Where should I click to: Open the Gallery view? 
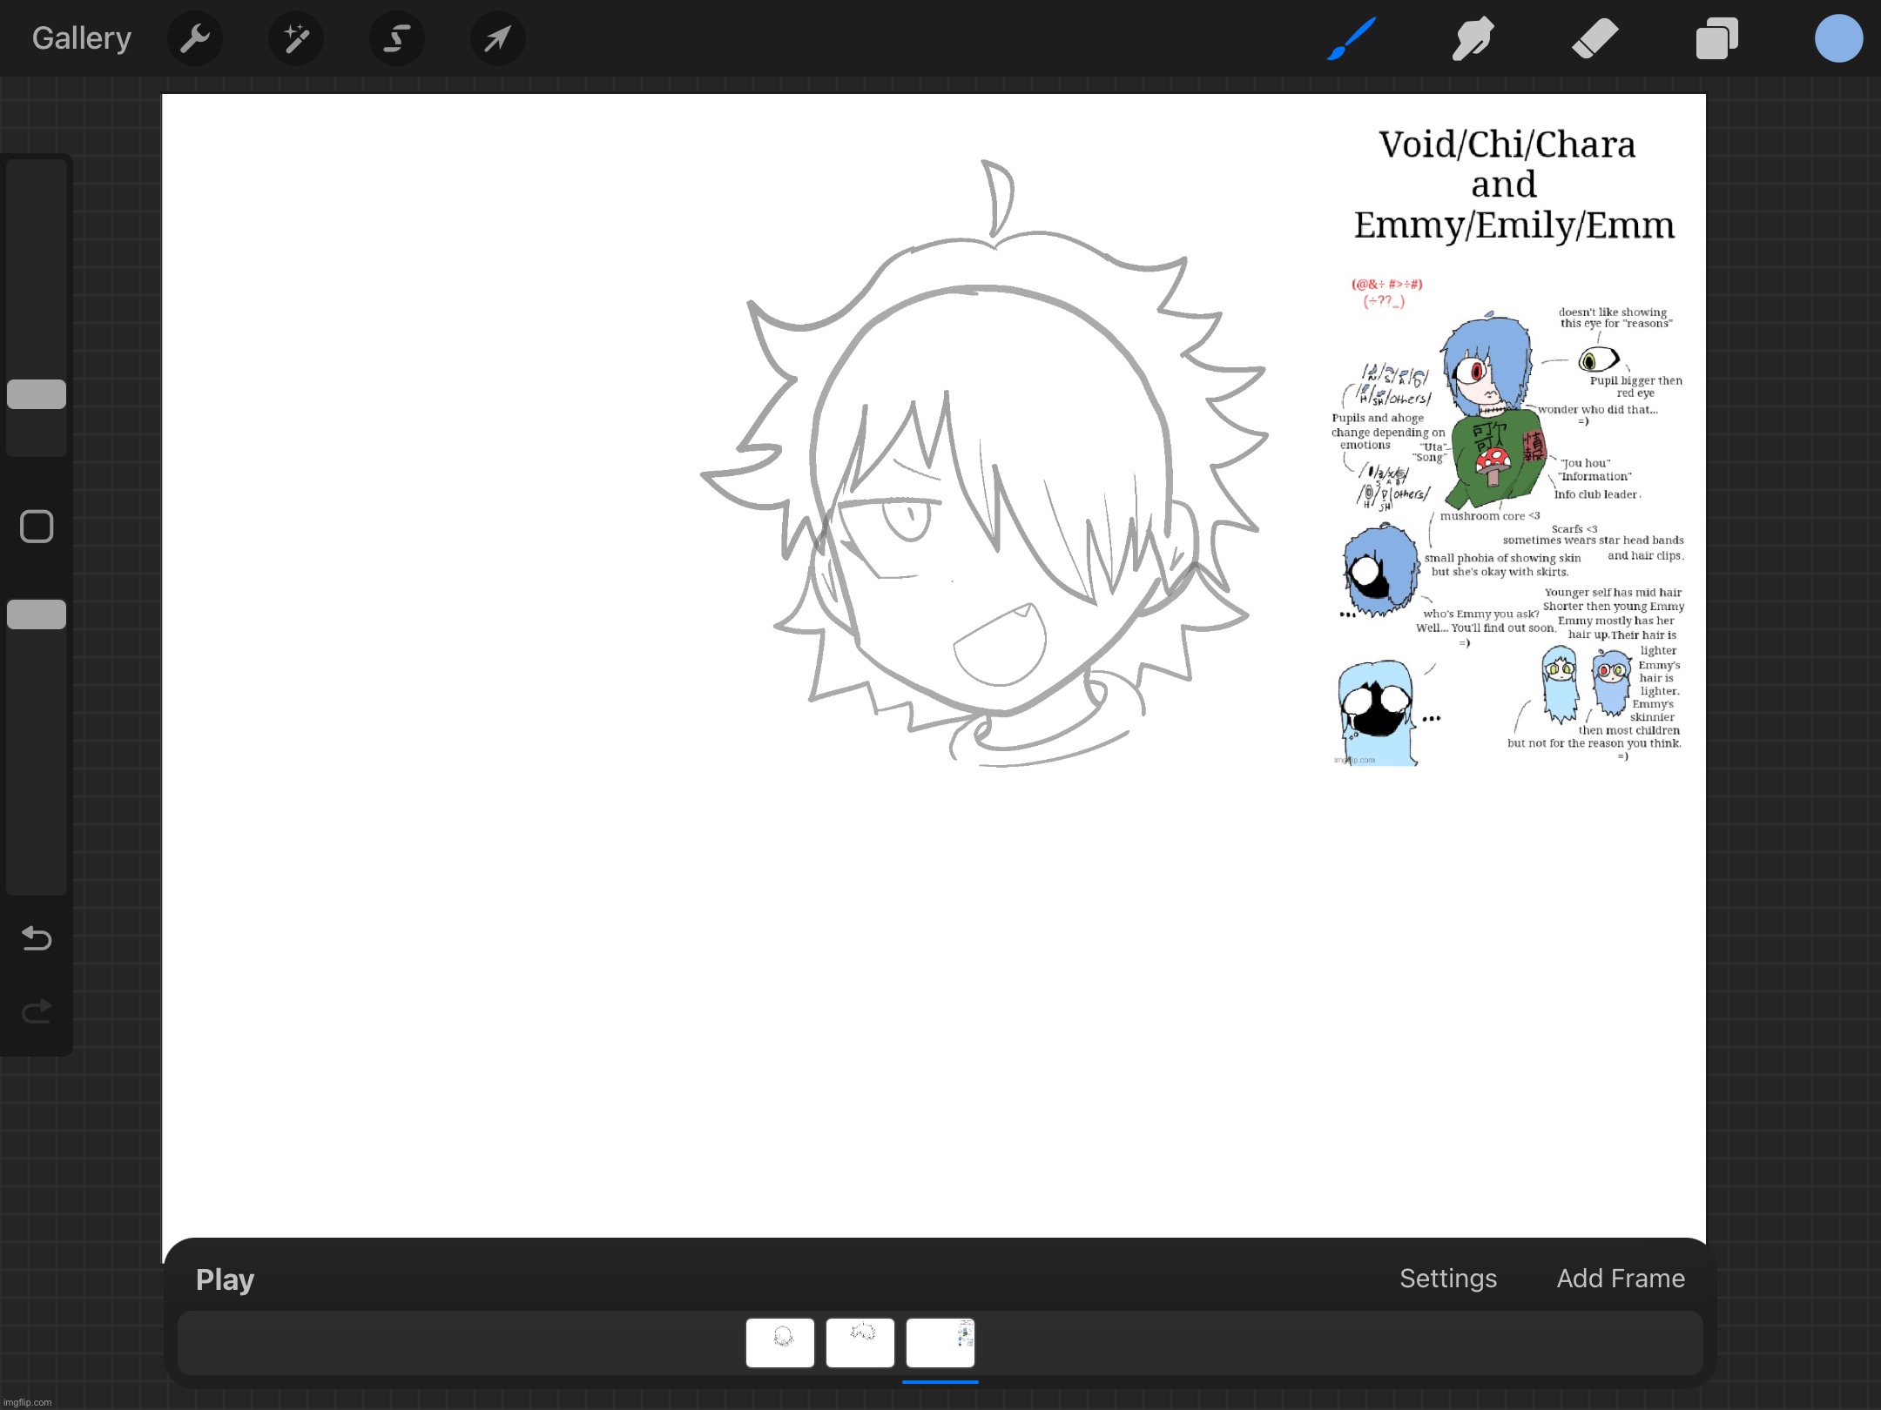click(82, 38)
